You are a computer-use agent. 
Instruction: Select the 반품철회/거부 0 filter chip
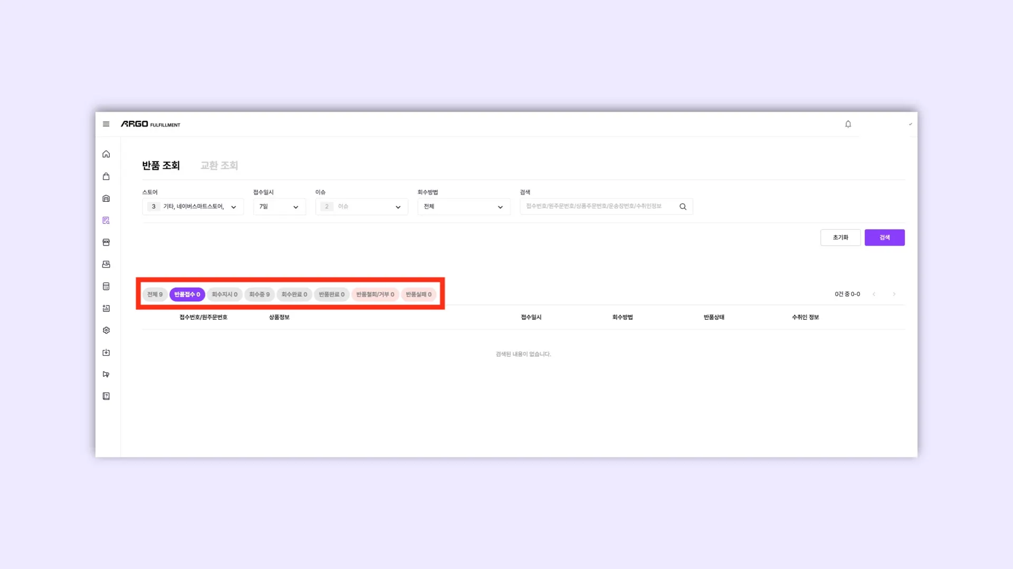[375, 295]
